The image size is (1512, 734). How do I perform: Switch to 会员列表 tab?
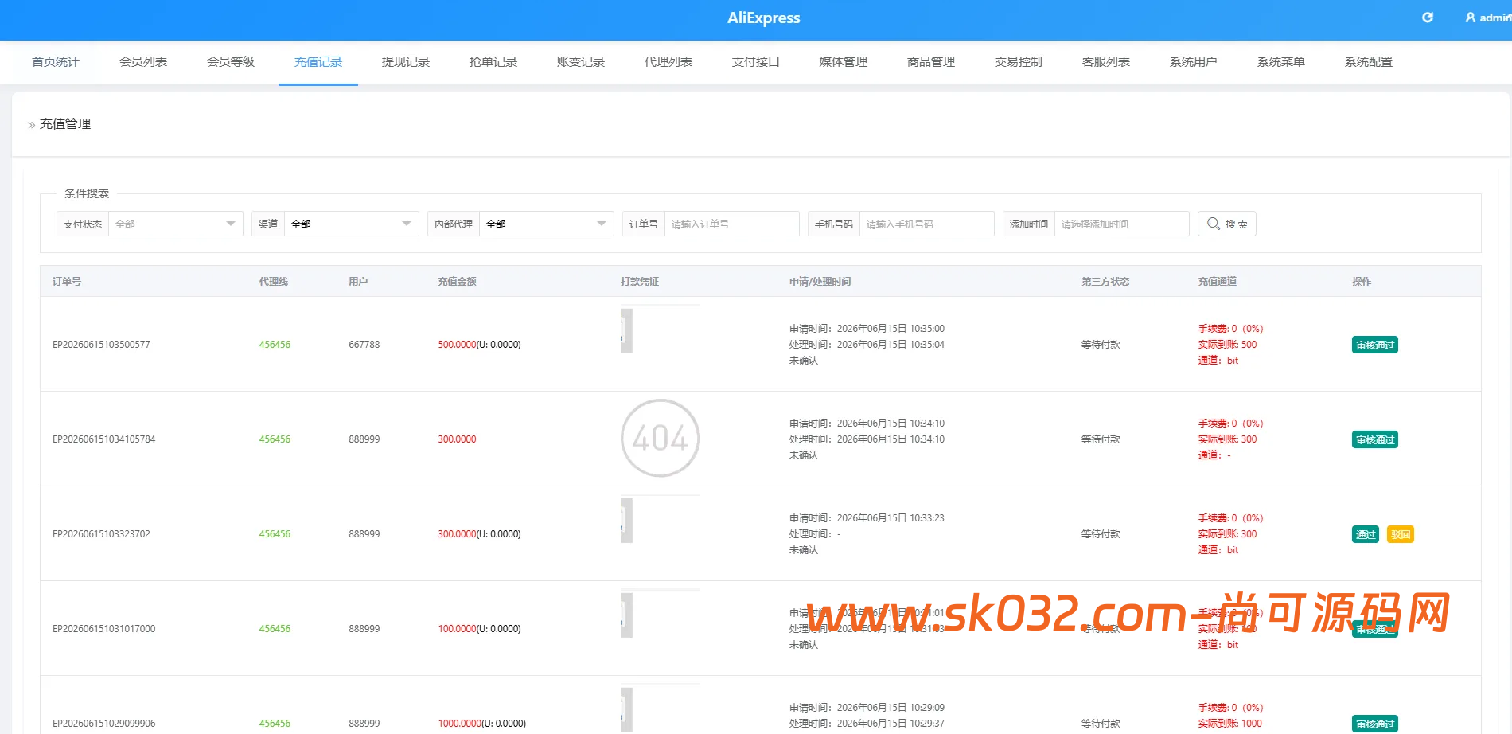pos(143,62)
